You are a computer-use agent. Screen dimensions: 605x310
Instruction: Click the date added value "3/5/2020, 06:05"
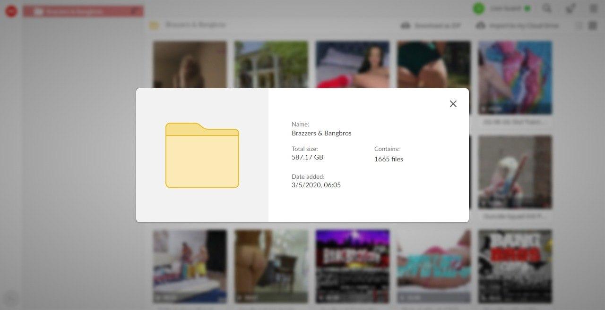click(x=316, y=185)
